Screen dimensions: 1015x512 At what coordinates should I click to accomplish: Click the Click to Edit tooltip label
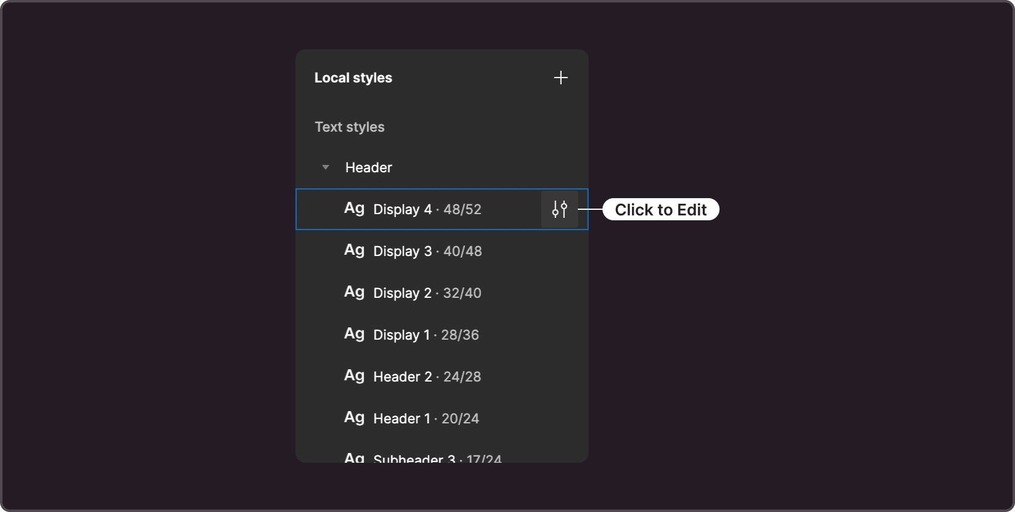click(661, 209)
